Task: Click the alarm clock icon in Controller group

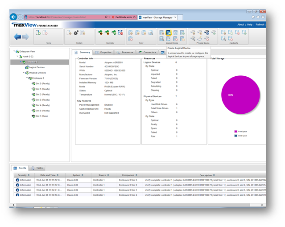Action: (120, 33)
